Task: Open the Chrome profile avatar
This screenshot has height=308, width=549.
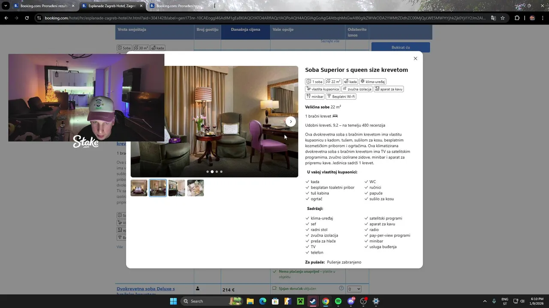Action: [532, 18]
